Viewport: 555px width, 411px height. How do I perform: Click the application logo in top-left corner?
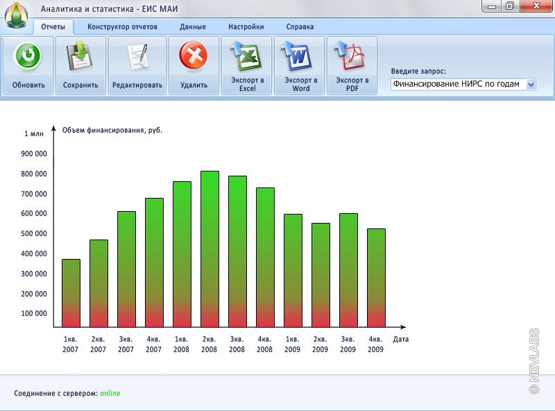tap(15, 14)
